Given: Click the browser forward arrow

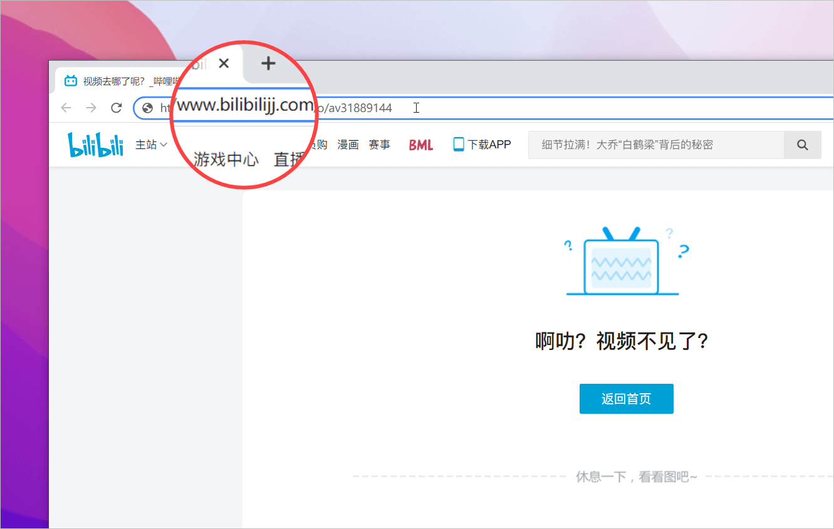Looking at the screenshot, I should pyautogui.click(x=91, y=108).
